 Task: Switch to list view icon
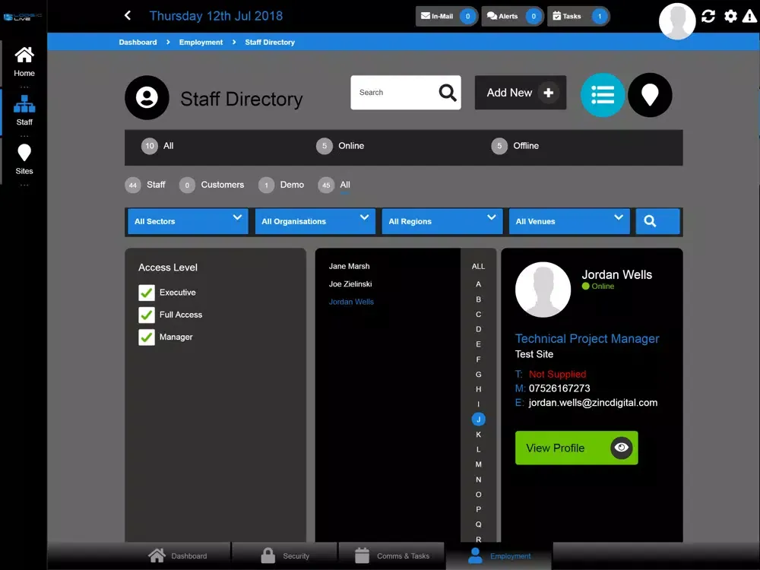(x=603, y=95)
